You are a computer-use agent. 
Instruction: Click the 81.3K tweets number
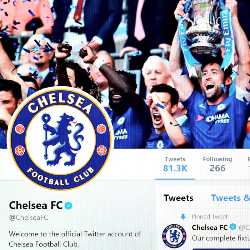(175, 168)
